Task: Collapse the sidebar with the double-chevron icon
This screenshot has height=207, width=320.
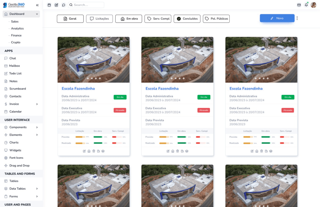Action: coord(37,5)
